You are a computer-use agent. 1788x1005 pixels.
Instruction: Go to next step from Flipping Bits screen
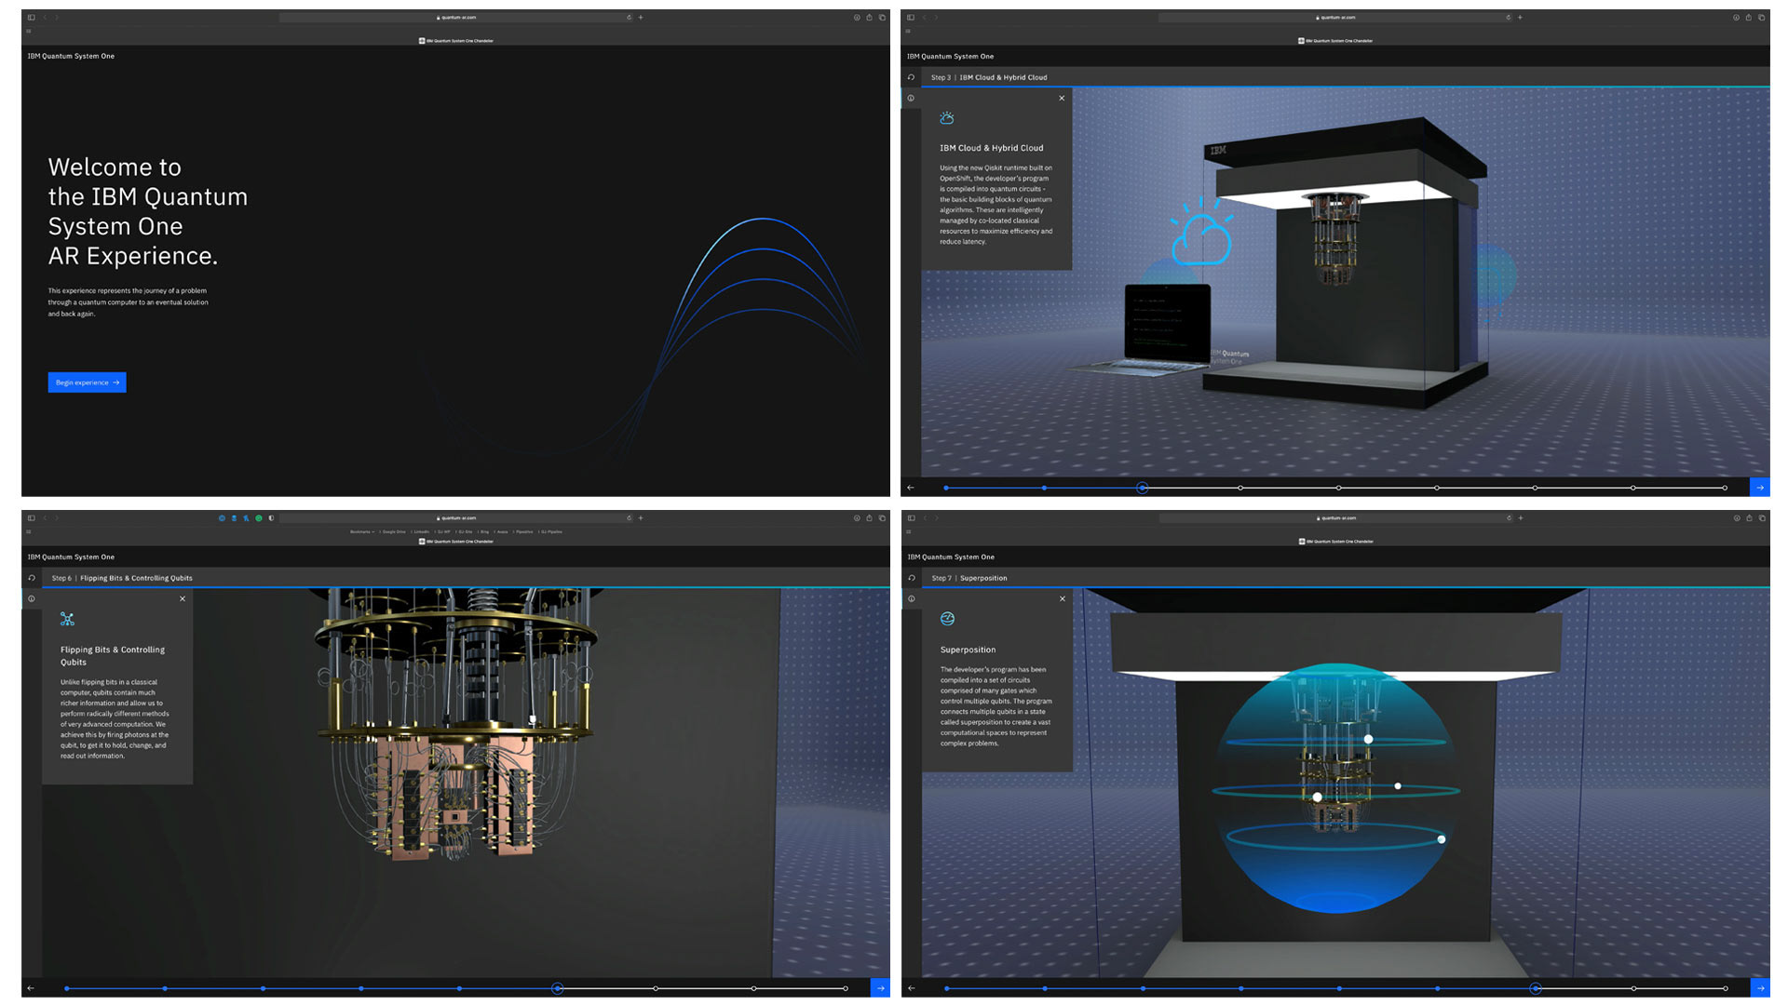click(x=880, y=988)
